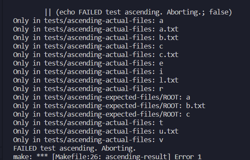Click the echo FAILED command line at top
This screenshot has height=160, width=250.
click(138, 12)
